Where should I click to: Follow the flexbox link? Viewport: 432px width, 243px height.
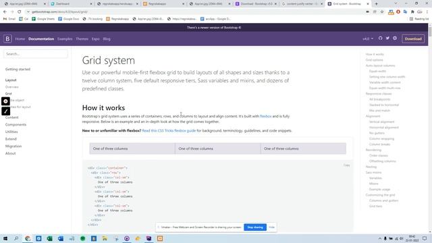pyautogui.click(x=265, y=116)
